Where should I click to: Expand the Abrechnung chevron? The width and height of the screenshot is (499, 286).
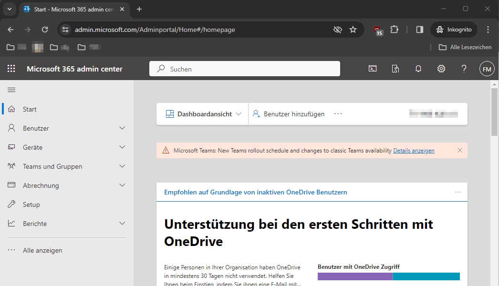point(122,185)
